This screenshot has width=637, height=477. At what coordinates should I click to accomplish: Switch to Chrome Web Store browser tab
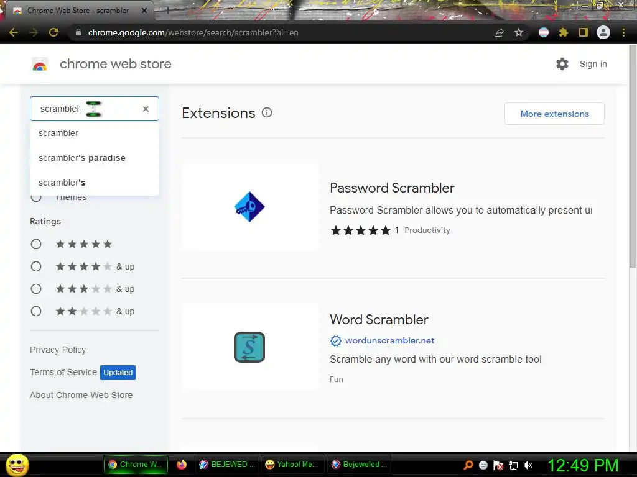tap(77, 11)
